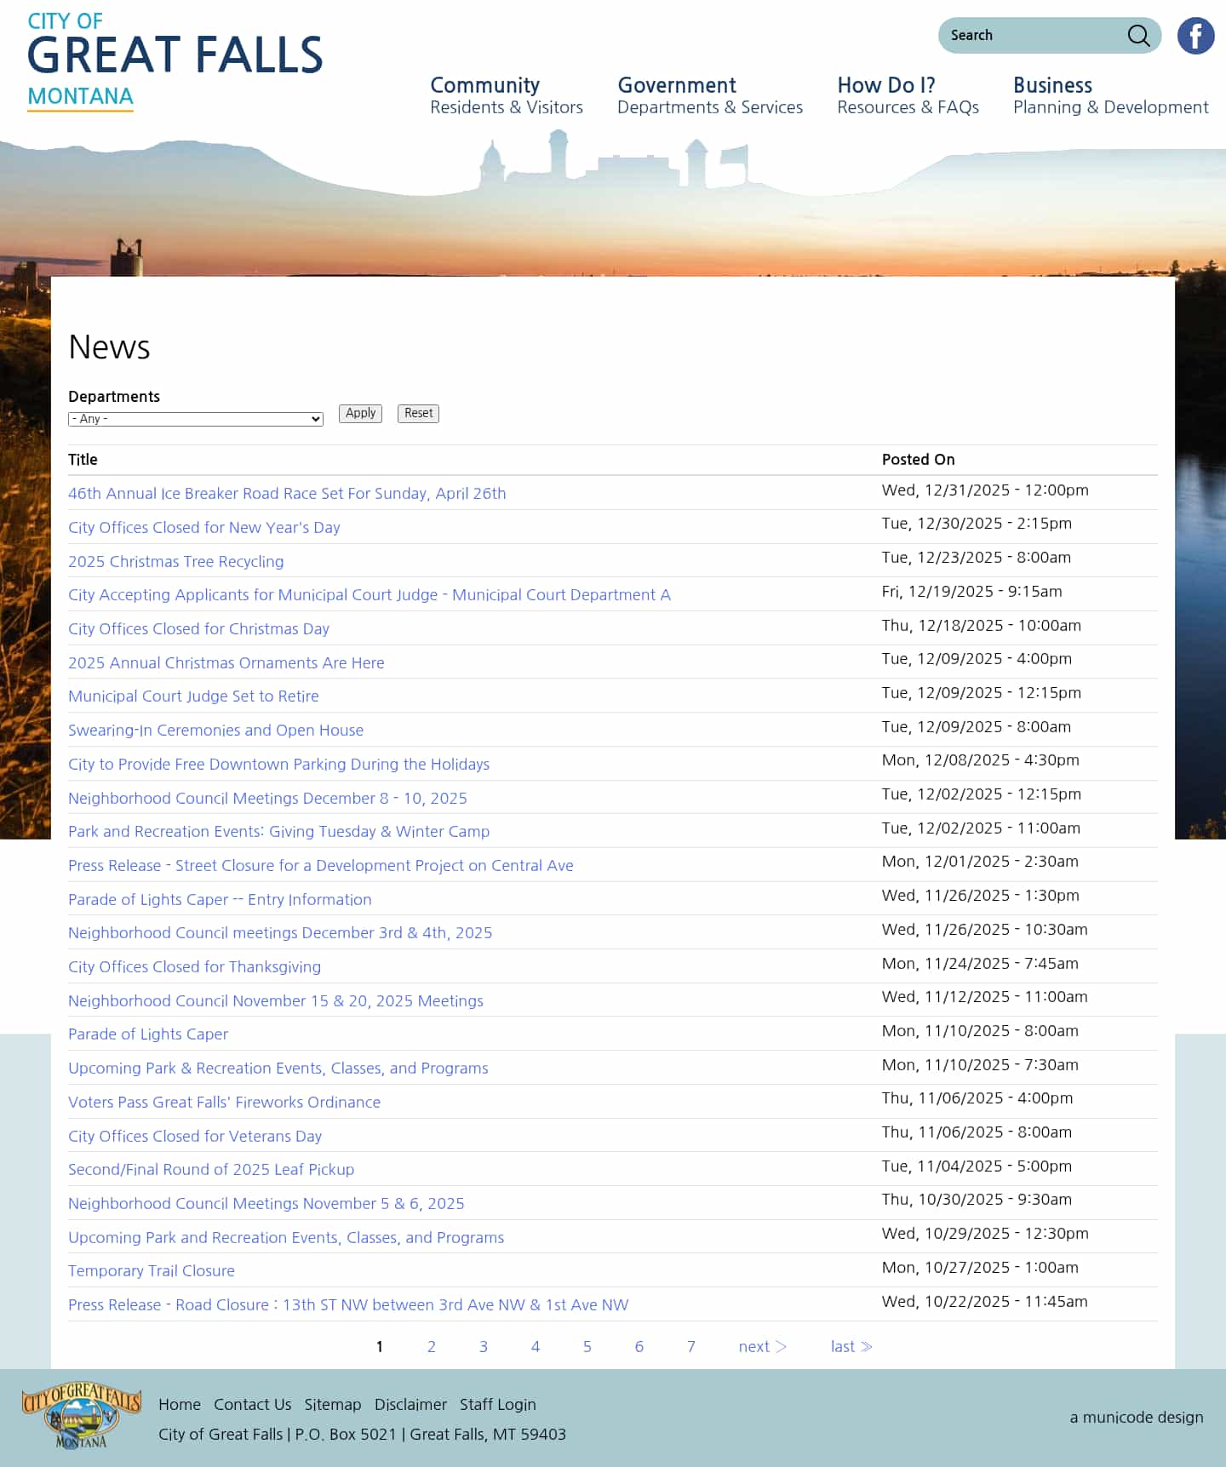
Task: Open City Offices Closed for Christmas Day
Action: [198, 628]
